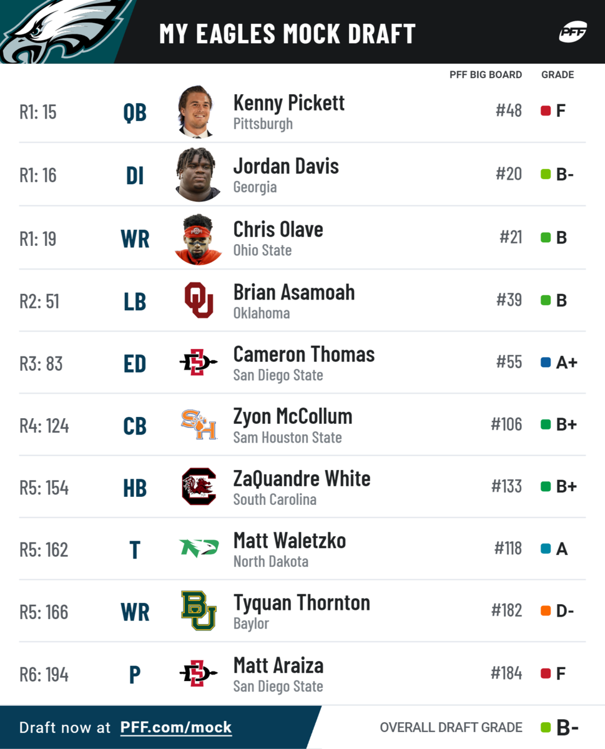Click the overall draft grade B- swatch
Viewport: 605px width, 749px height.
pyautogui.click(x=546, y=727)
